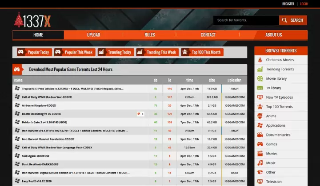320x186 pixels.
Task: Click the Other category icon
Action: click(260, 172)
